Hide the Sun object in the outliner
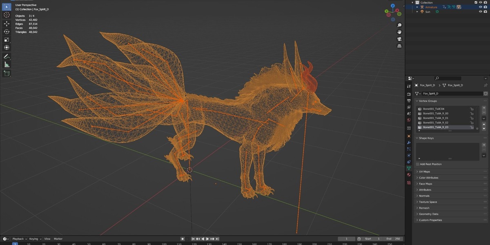The height and width of the screenshot is (245, 490). point(480,12)
